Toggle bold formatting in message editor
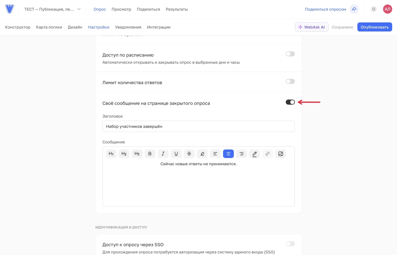The width and height of the screenshot is (397, 255). click(150, 154)
